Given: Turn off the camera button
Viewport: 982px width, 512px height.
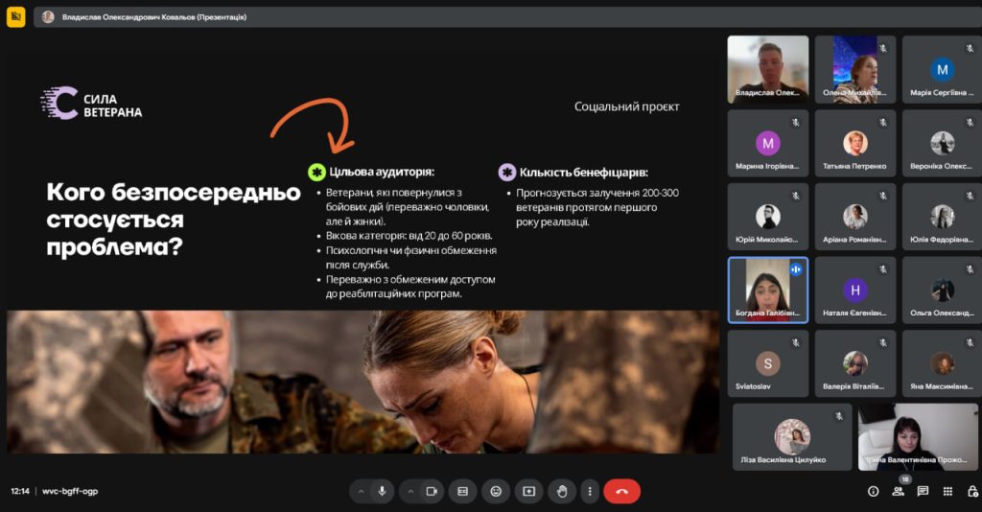Looking at the screenshot, I should click(432, 491).
